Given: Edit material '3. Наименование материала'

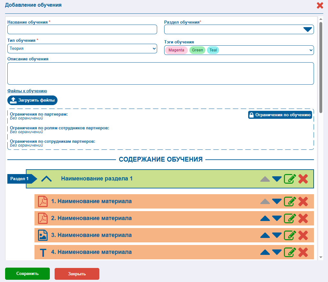Looking at the screenshot, I should point(290,235).
